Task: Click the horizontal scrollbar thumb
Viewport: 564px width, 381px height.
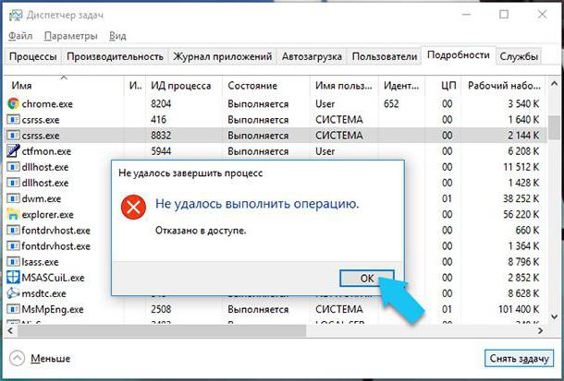Action: 162,331
